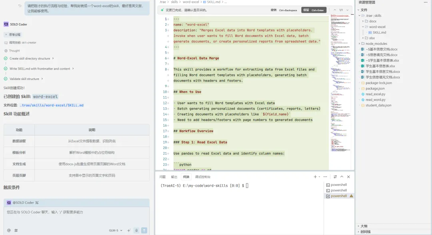Screen dimensions: 432x235
Task: Click the warning triangle on powershell terminal
Action: click(351, 196)
